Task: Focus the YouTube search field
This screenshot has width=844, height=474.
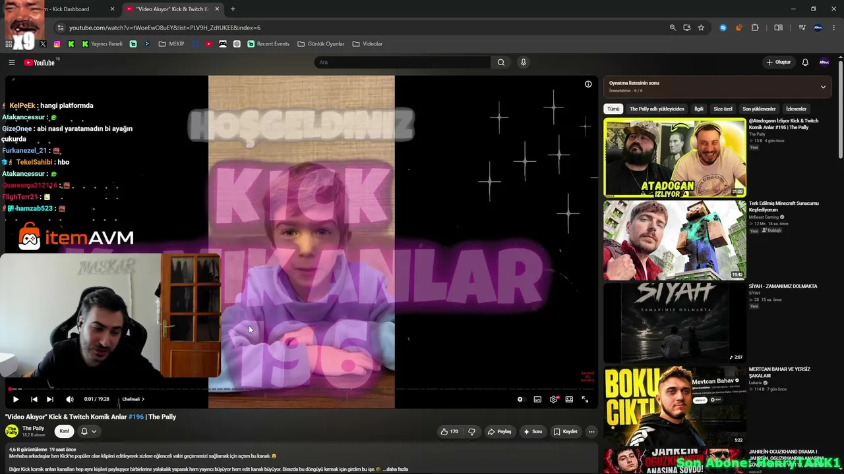Action: (x=402, y=63)
